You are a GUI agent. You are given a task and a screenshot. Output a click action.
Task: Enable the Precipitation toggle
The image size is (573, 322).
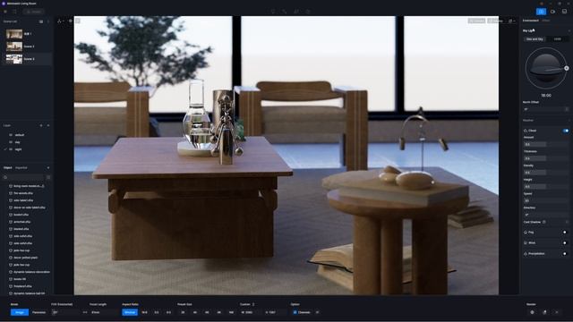tap(566, 253)
